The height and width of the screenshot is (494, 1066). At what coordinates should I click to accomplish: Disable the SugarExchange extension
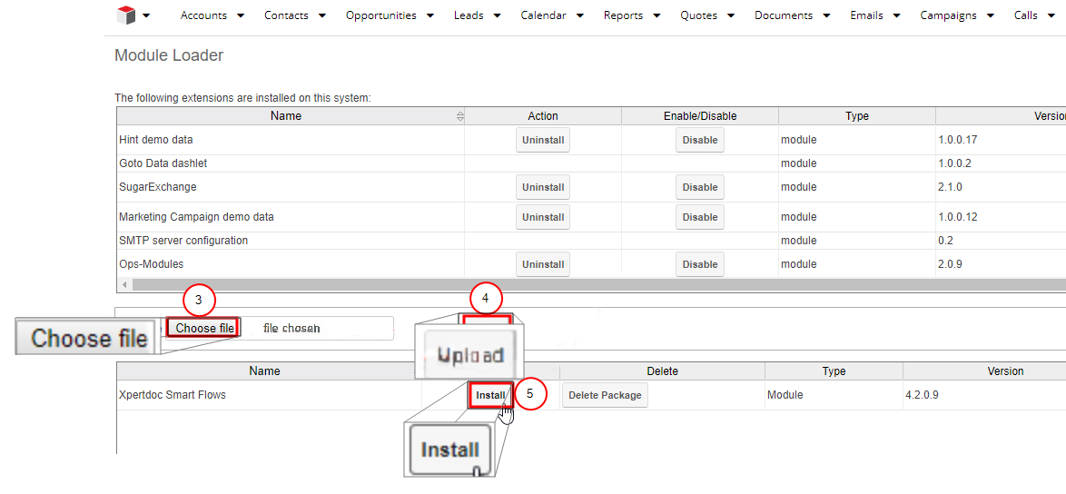click(699, 187)
